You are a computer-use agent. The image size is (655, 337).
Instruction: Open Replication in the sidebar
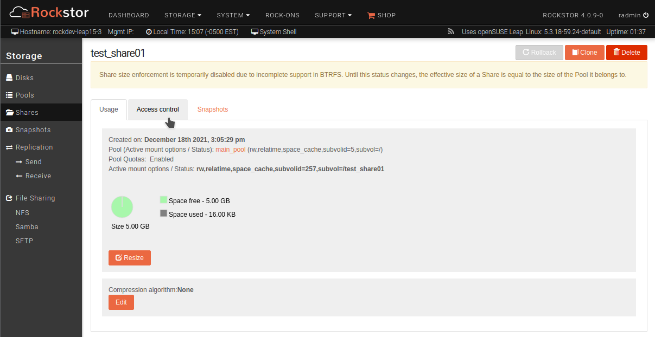point(41,147)
